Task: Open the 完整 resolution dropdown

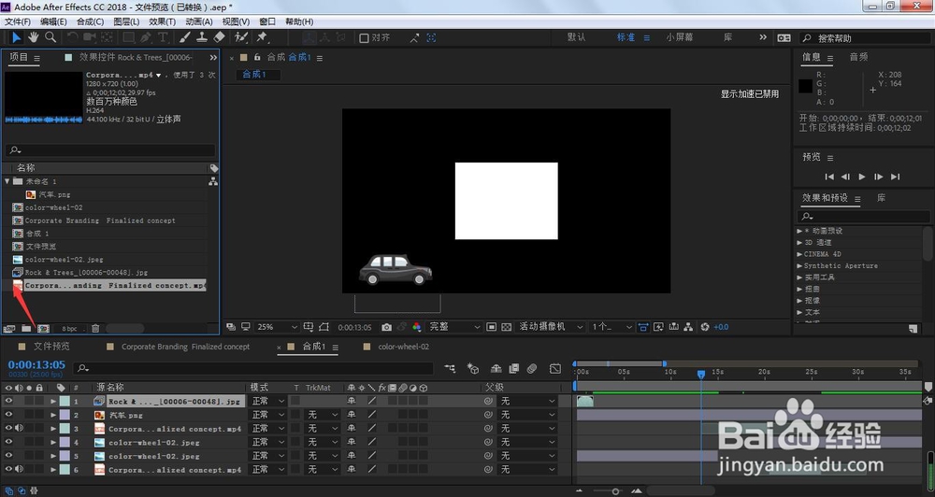Action: tap(454, 327)
